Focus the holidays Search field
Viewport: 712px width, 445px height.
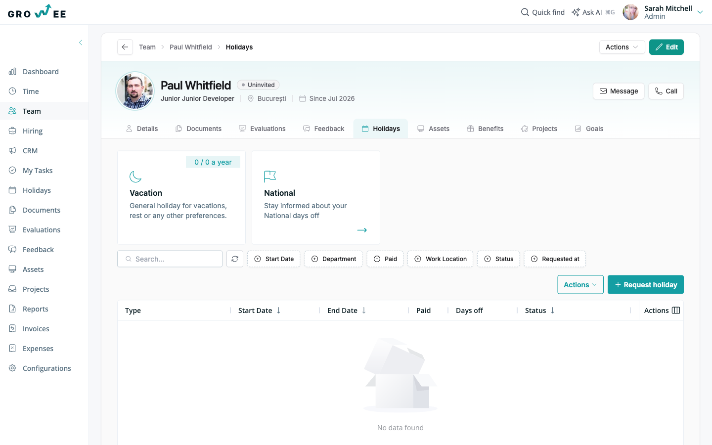170,259
